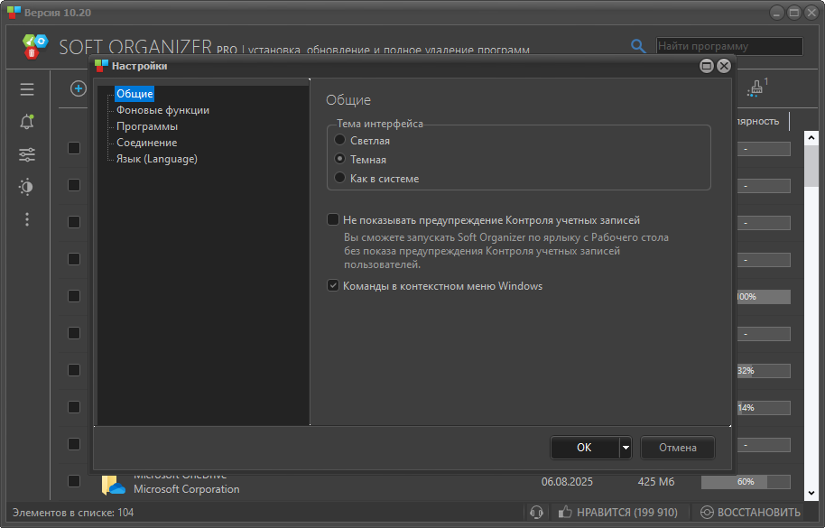This screenshot has height=528, width=825.
Task: Uncheck Команды в контекстном меню Windows
Action: (333, 286)
